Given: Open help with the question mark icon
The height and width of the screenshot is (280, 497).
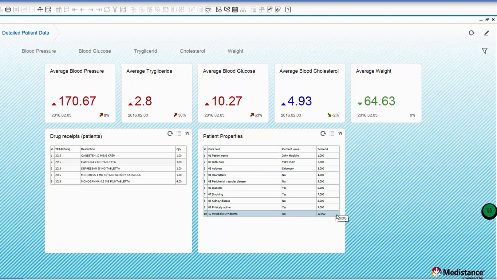Looking at the screenshot, I should click(x=288, y=10).
